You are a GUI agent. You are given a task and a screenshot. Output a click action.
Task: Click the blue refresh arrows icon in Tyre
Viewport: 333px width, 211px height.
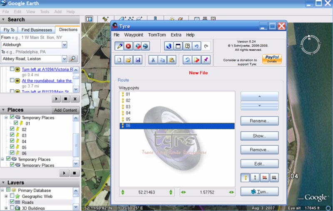point(187,60)
